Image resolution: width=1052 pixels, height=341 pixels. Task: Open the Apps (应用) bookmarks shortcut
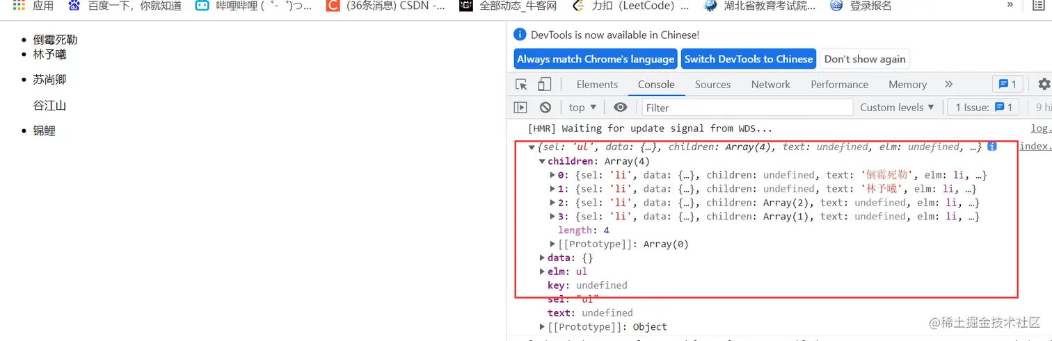(x=33, y=6)
